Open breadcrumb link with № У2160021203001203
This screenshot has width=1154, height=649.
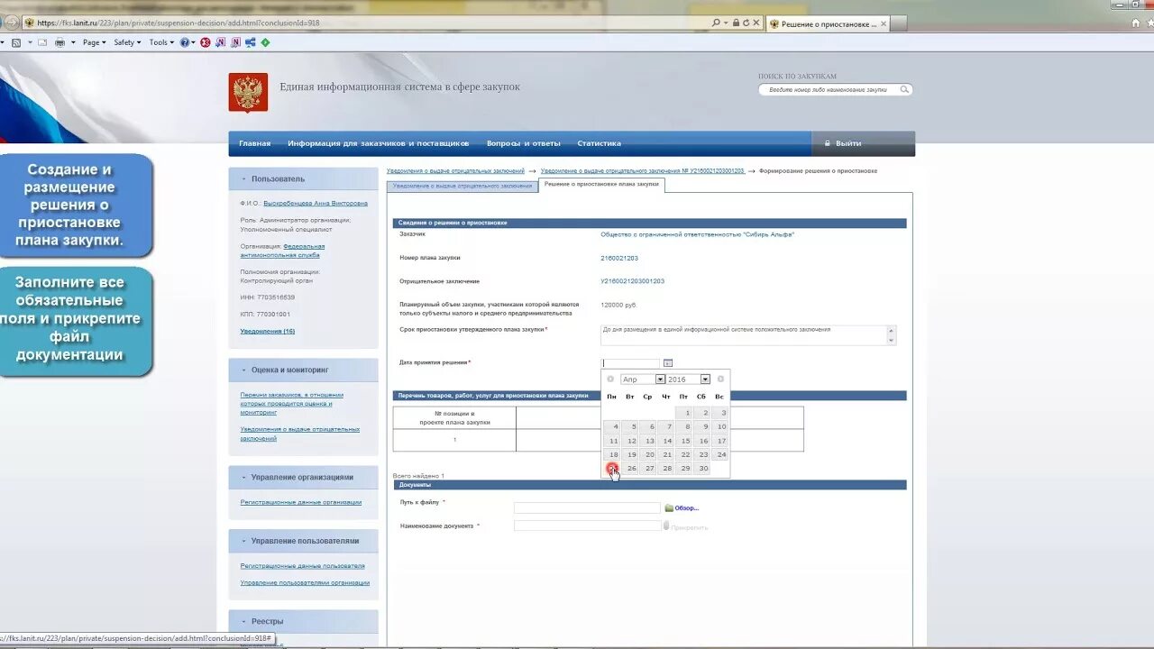point(643,170)
